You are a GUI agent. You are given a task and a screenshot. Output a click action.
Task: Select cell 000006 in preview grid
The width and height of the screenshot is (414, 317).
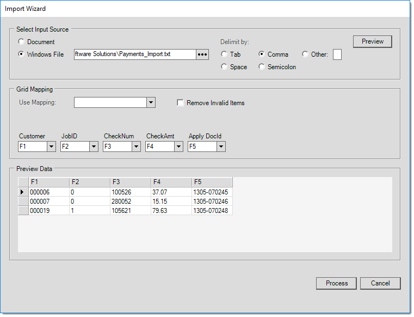pyautogui.click(x=49, y=192)
